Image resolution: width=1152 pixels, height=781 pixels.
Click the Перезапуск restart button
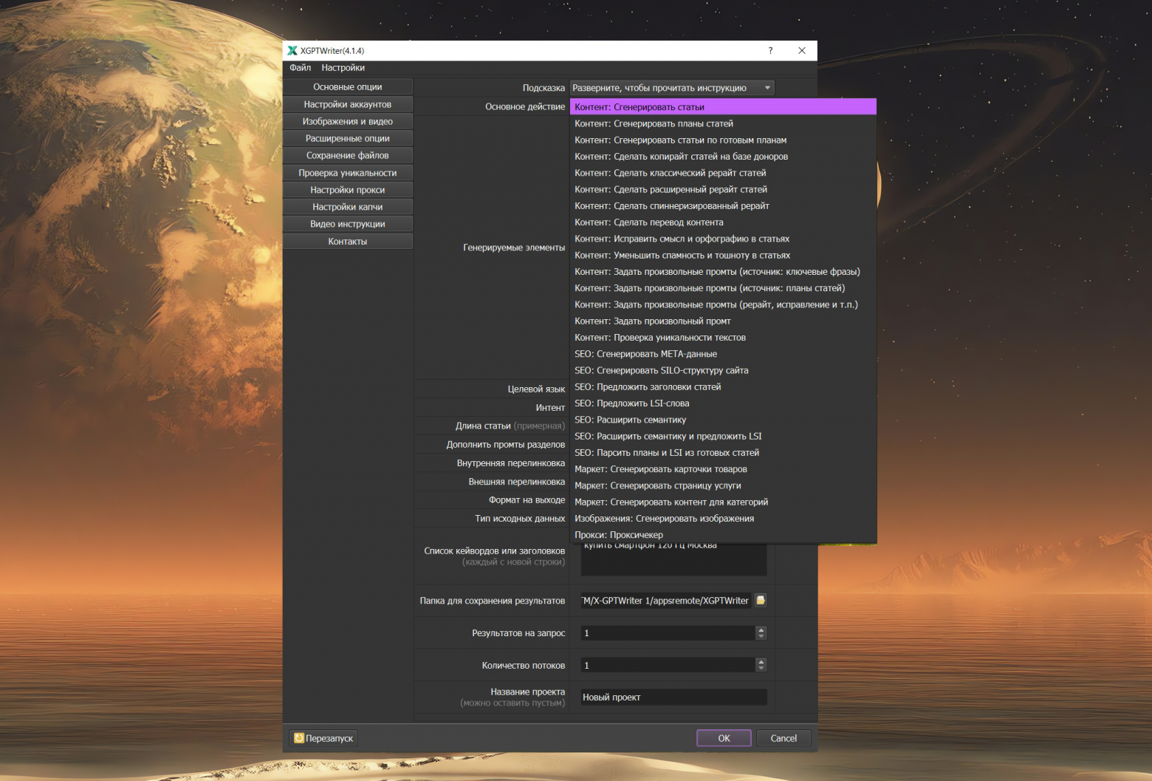point(323,738)
